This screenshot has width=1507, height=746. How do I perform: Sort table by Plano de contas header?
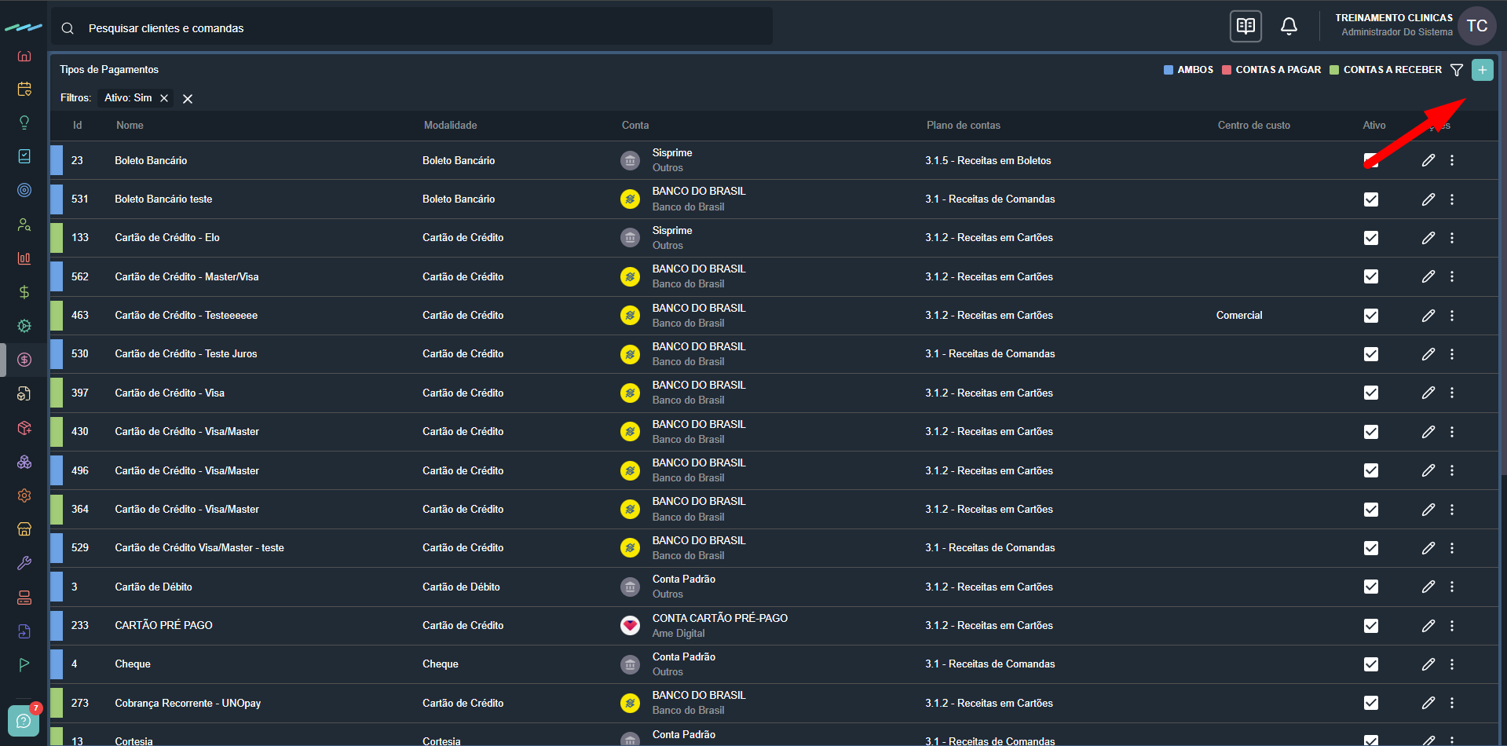[x=964, y=126]
